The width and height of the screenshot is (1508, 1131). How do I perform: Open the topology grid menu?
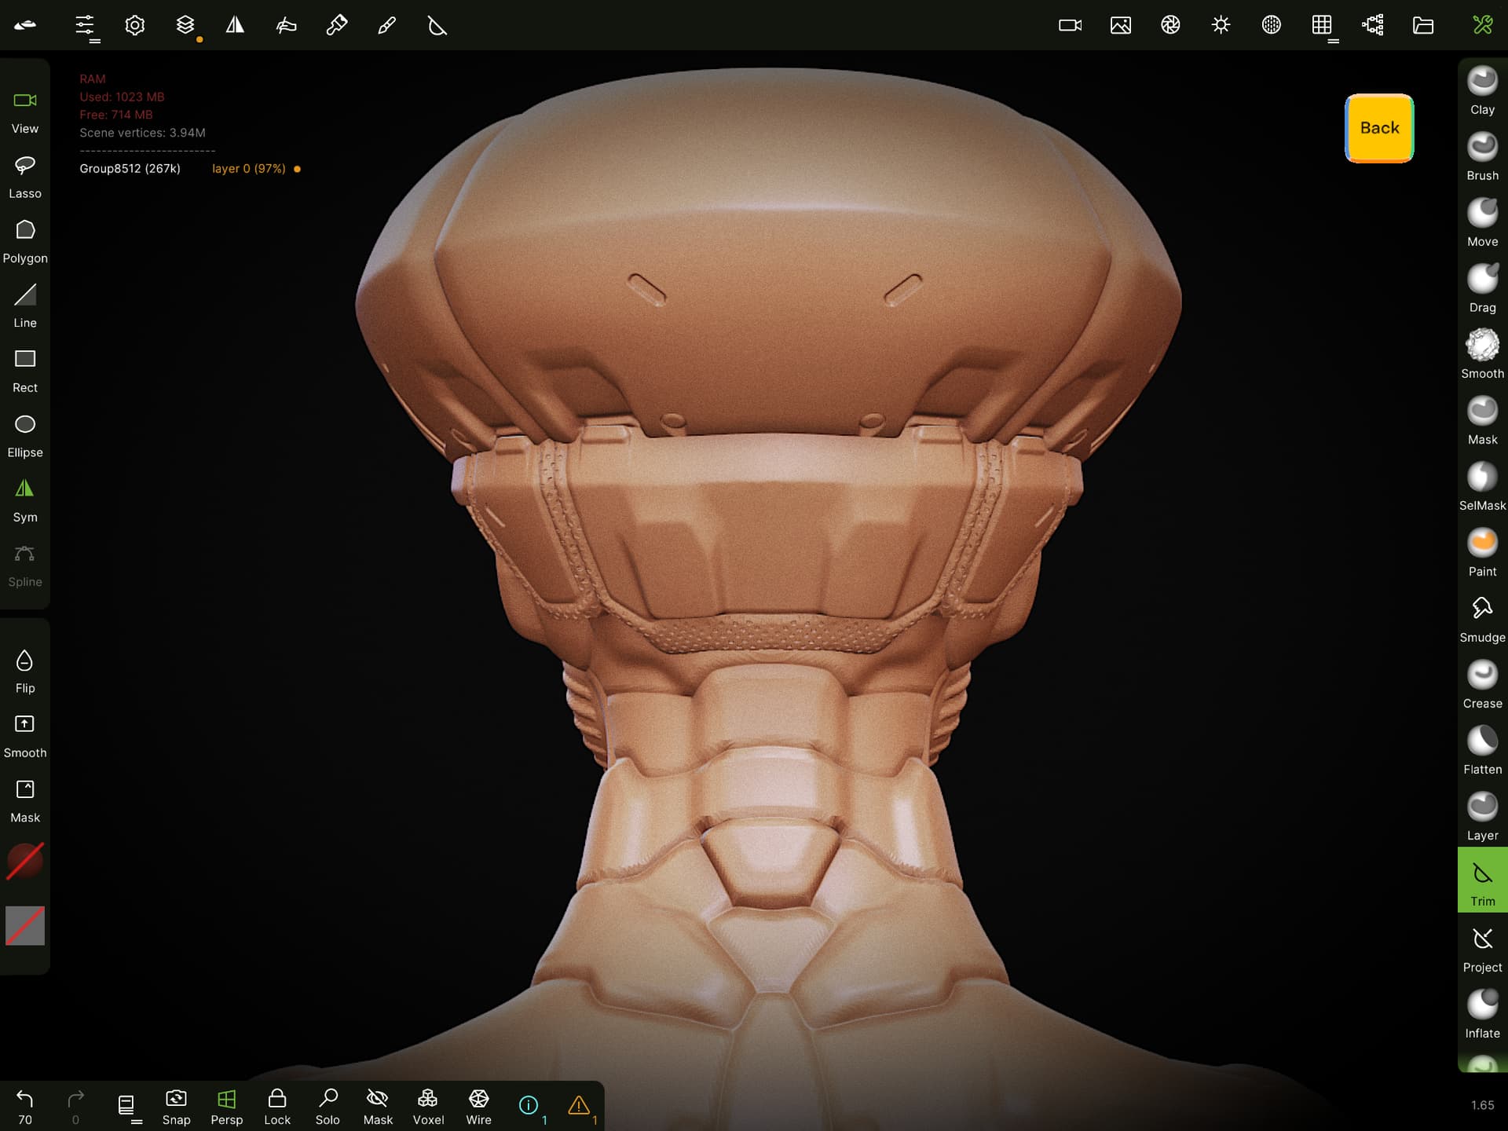[x=1322, y=25]
